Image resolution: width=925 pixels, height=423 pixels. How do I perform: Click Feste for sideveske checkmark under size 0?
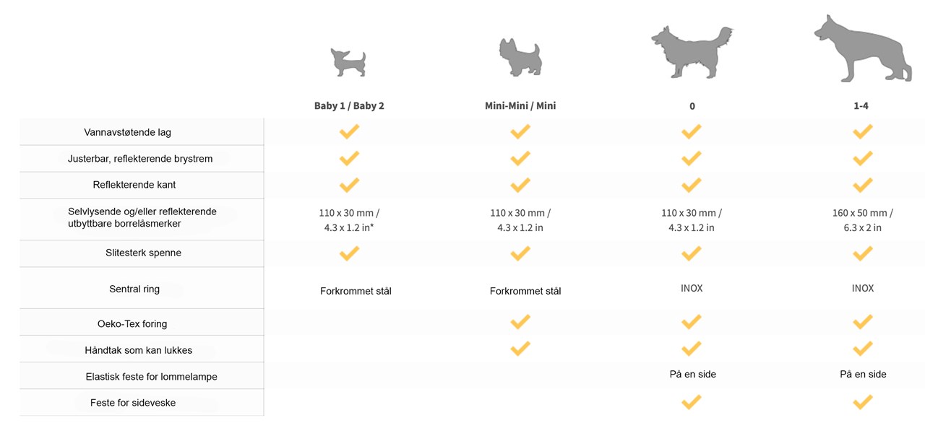(x=692, y=401)
